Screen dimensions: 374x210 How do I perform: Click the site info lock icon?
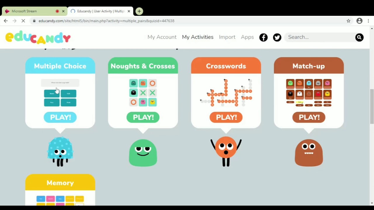pyautogui.click(x=34, y=21)
